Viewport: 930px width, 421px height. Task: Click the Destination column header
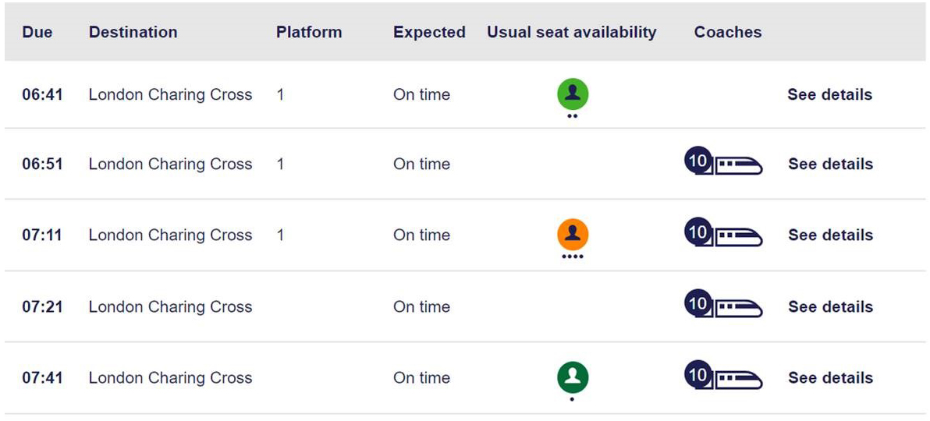133,32
